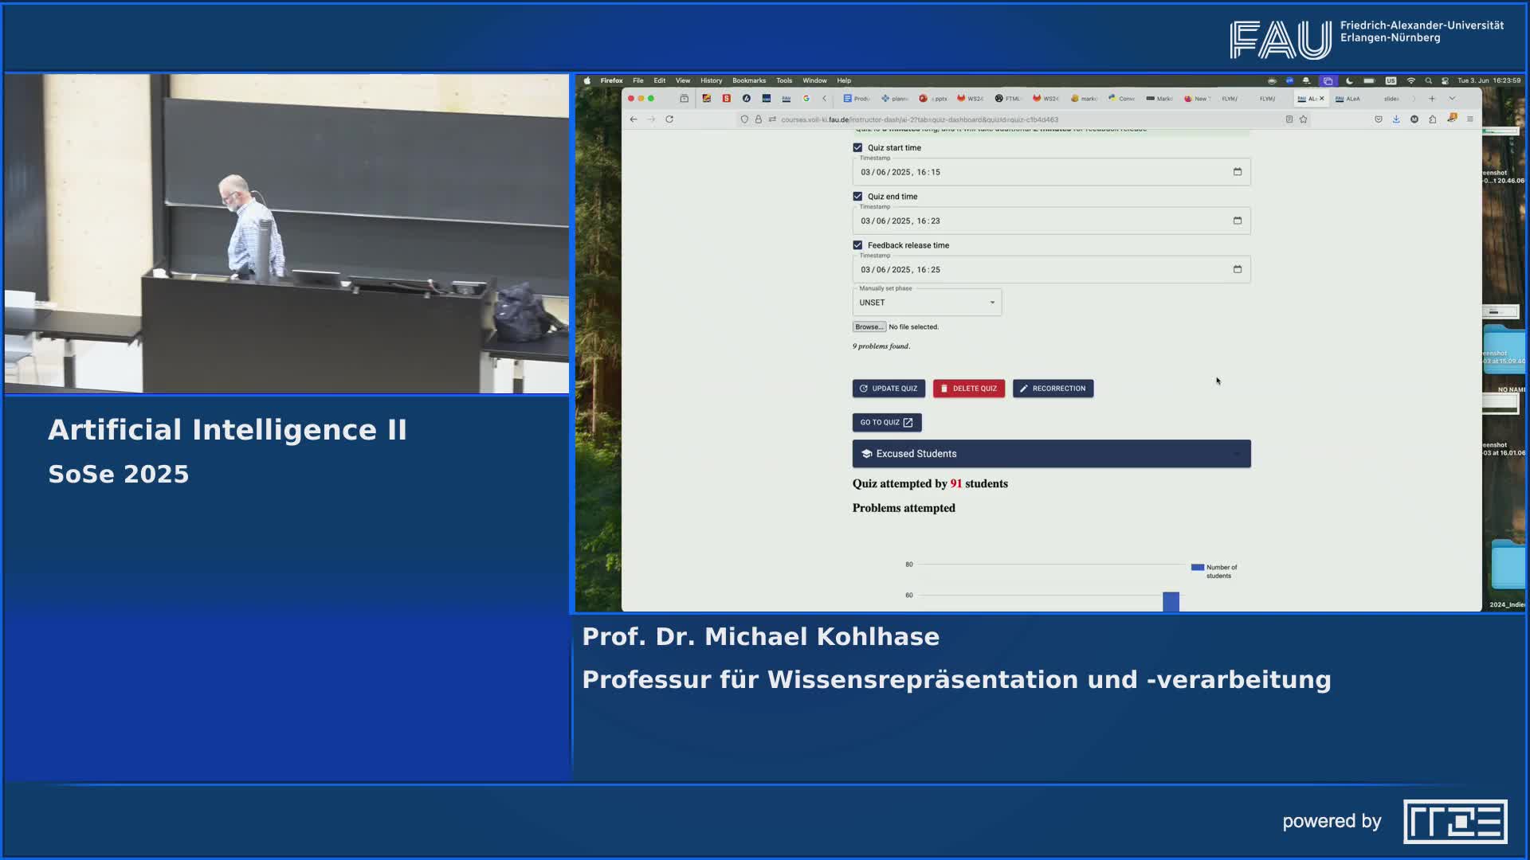
Task: Open Firefox downloads from the toolbar
Action: (x=1395, y=119)
